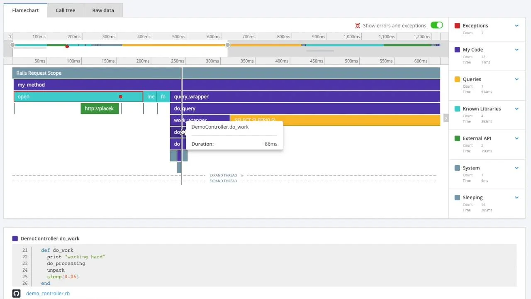The height and width of the screenshot is (299, 531).
Task: Click the purple My Code color swatch
Action: click(457, 49)
